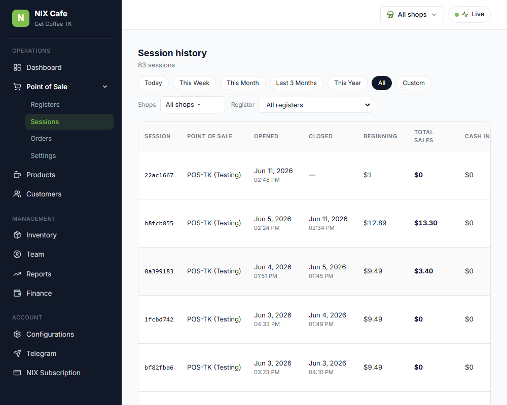Filter sessions by Today

[153, 83]
